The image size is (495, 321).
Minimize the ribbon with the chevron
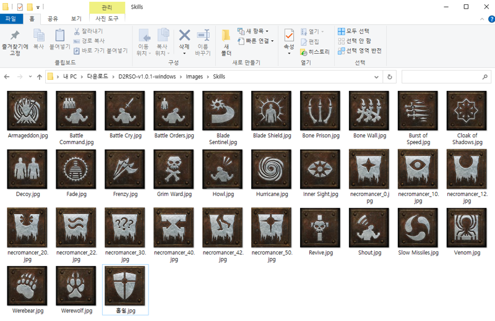482,19
